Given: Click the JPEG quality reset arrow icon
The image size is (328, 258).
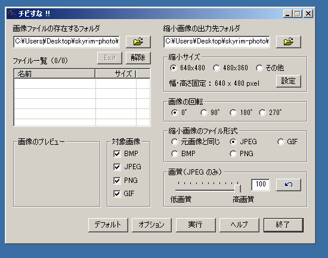Looking at the screenshot, I should coord(289,185).
